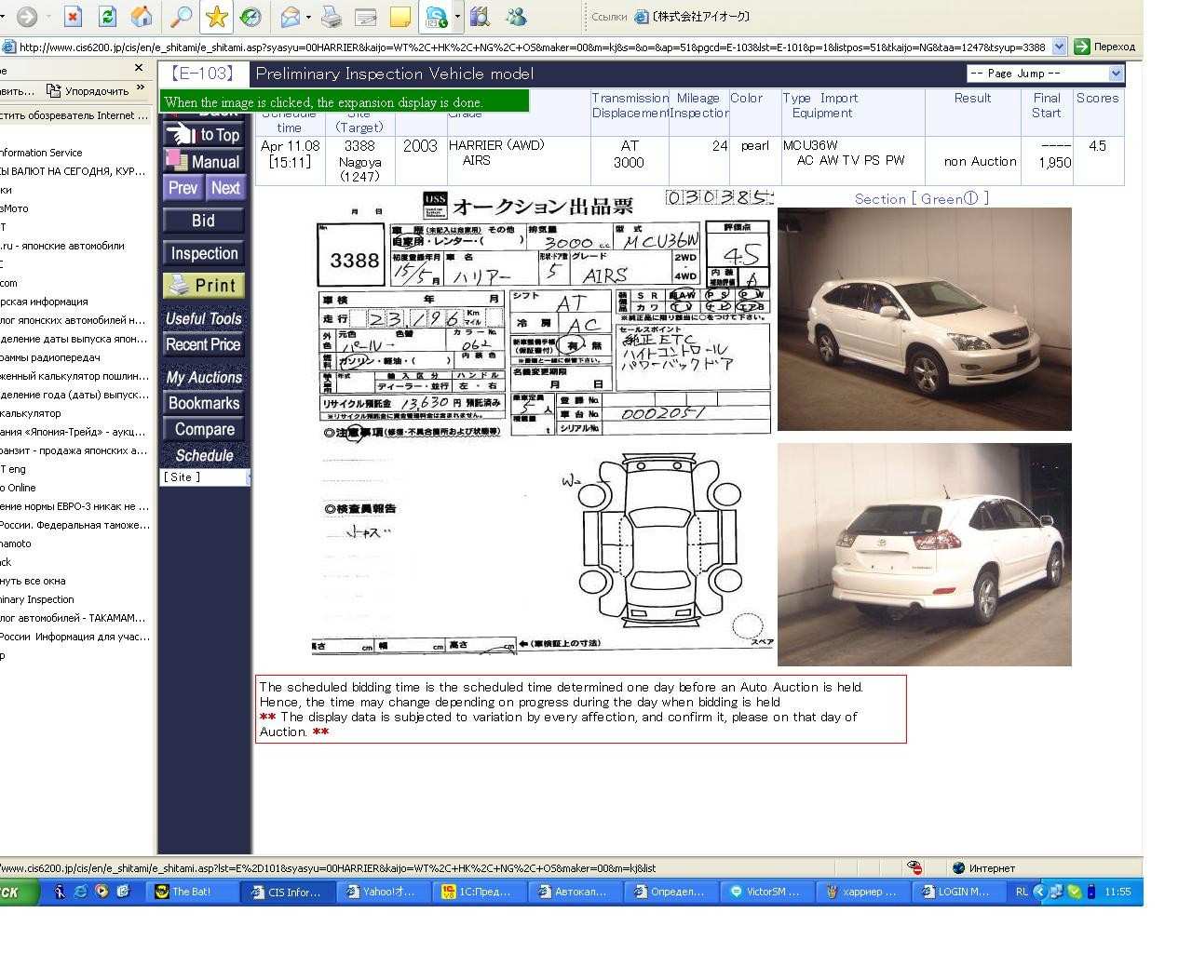Click the Internet Explorer quick launch icon
Screen dimensions: 1192x953
pos(80,892)
